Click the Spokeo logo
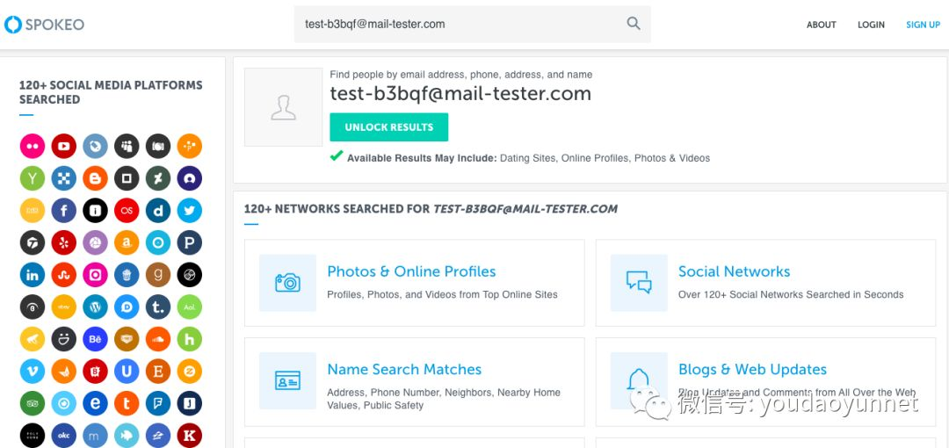 point(44,25)
